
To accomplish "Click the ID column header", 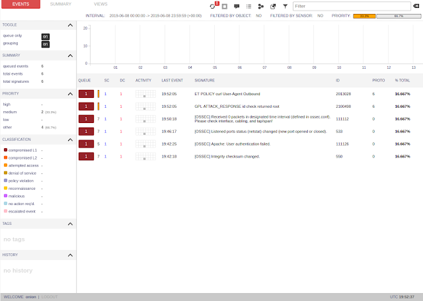I will tap(338, 81).
